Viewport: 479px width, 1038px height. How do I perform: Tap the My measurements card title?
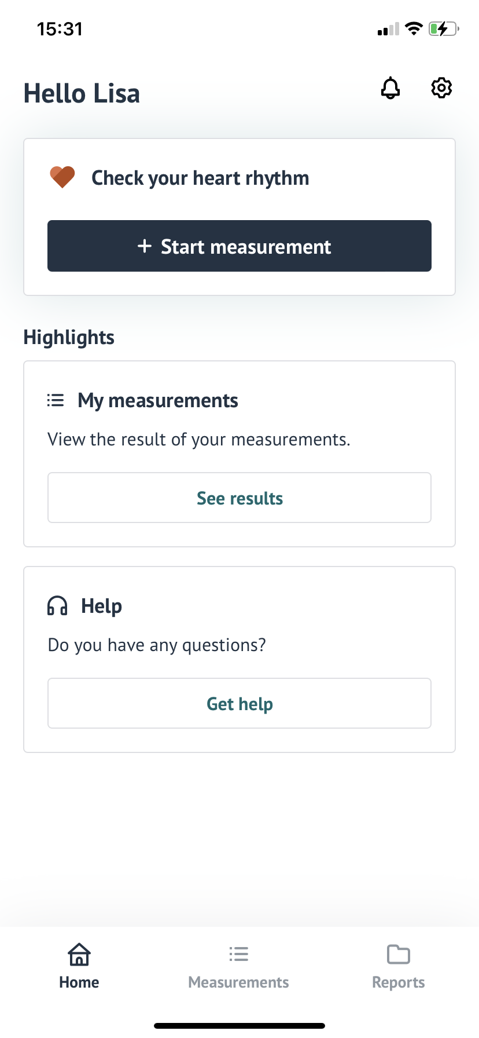pyautogui.click(x=158, y=401)
